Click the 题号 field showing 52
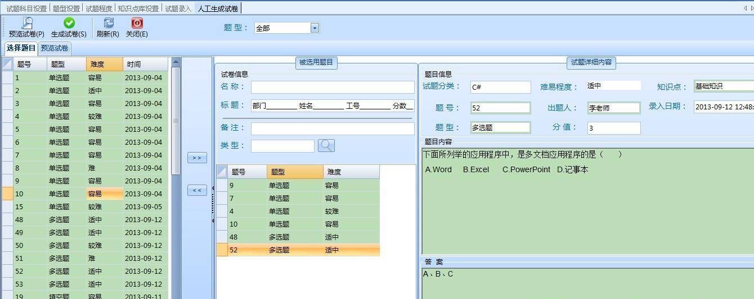 coord(501,108)
